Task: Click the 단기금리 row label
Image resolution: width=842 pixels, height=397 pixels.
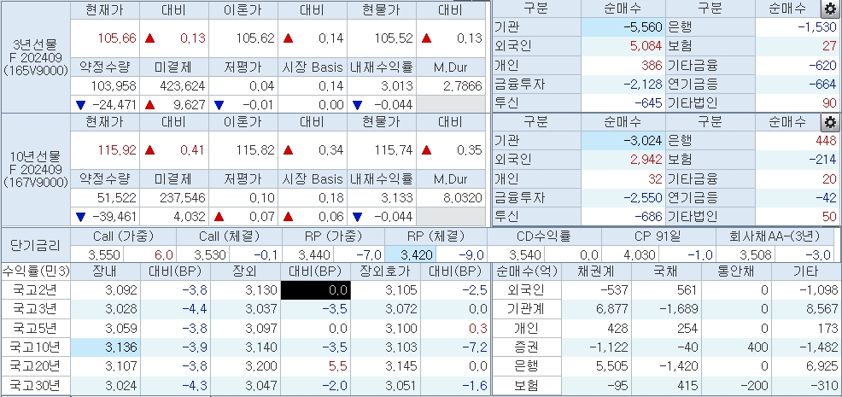Action: click(x=35, y=245)
